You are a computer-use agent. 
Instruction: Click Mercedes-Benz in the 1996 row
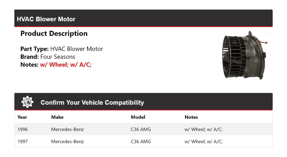[67, 129]
